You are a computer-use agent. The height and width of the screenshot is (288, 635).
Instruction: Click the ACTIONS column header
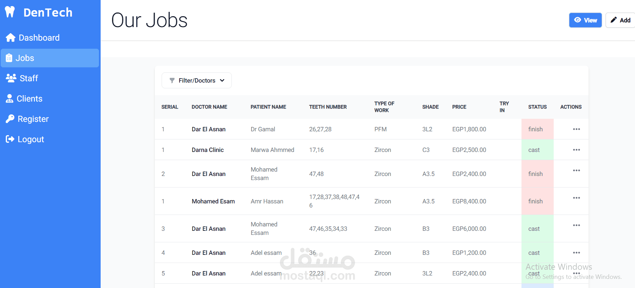(x=571, y=107)
